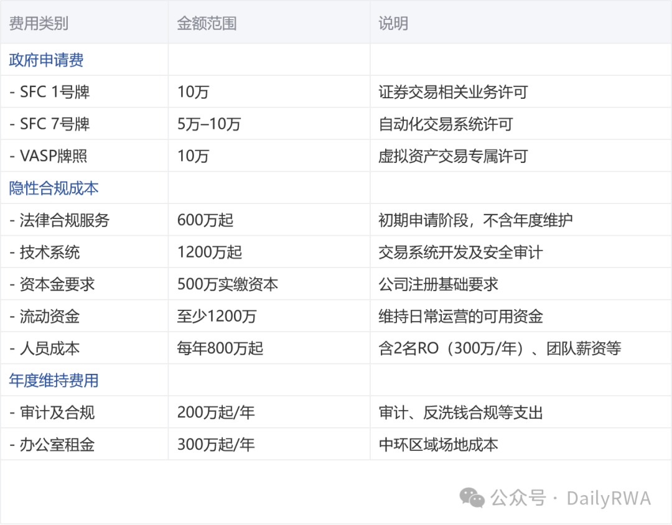Click the WeChat 公众号 speech bubble icon

coord(472,498)
